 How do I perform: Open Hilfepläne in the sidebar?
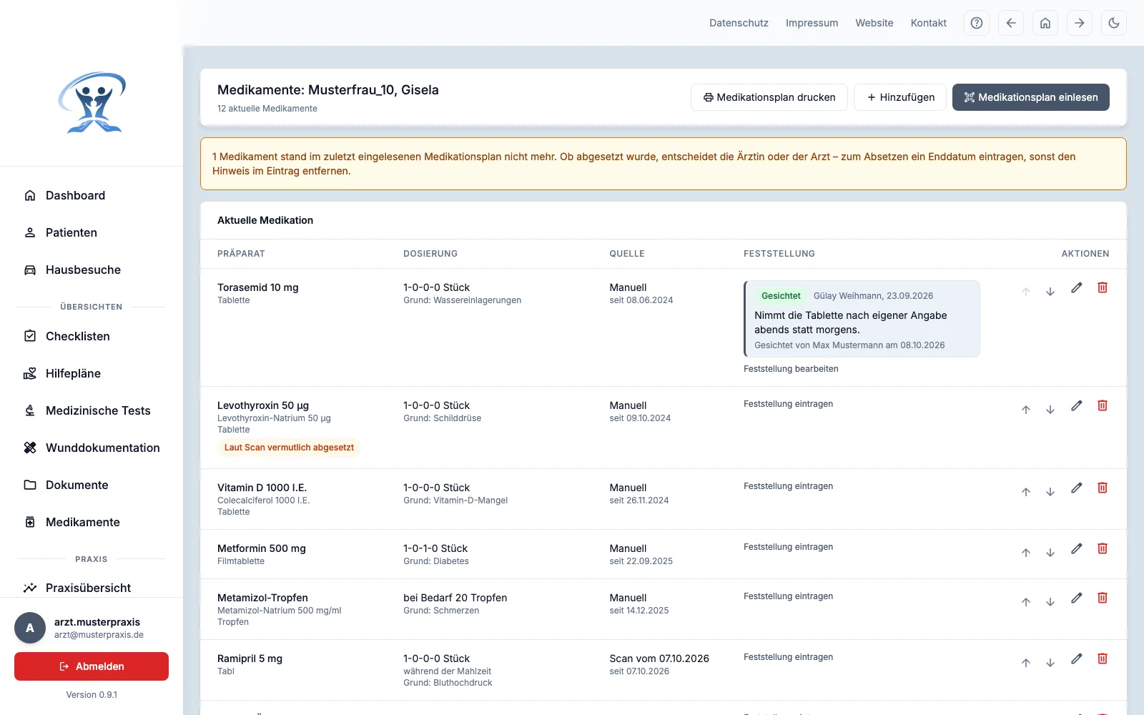click(92, 373)
